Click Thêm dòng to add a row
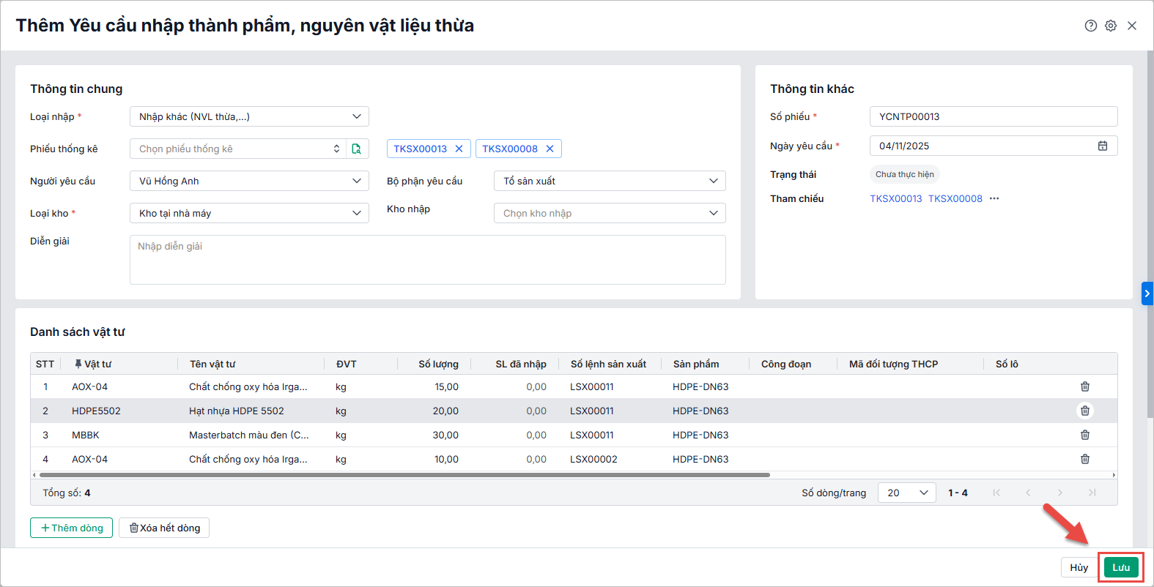The width and height of the screenshot is (1154, 587). (72, 528)
